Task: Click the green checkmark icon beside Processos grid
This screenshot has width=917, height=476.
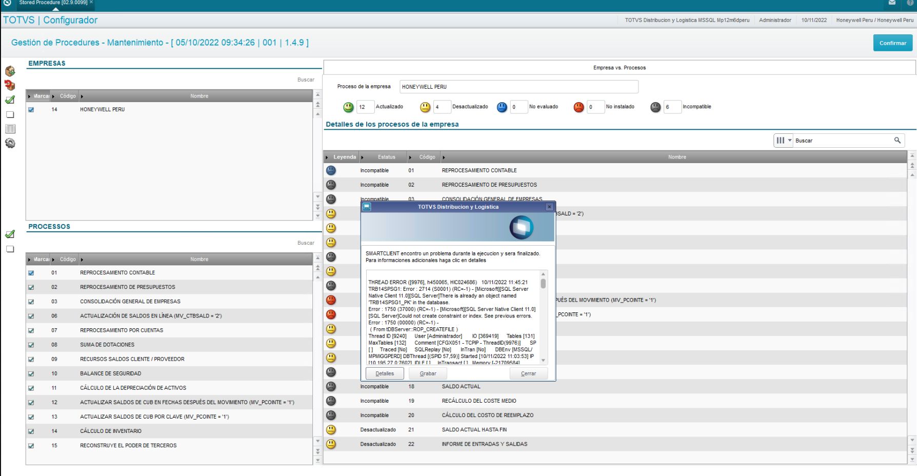Action: 10,234
